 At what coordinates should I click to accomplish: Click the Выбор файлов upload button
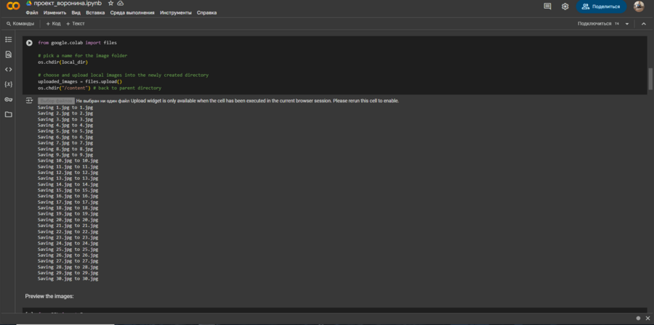pyautogui.click(x=56, y=101)
